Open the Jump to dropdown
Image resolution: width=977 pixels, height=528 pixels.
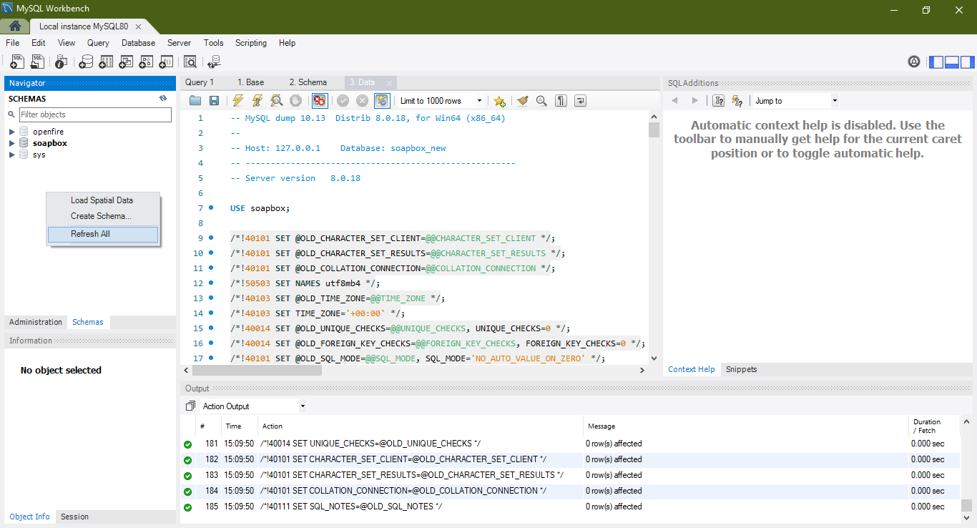pyautogui.click(x=795, y=101)
